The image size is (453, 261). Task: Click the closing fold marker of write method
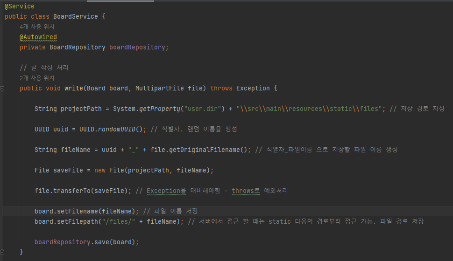(2, 252)
